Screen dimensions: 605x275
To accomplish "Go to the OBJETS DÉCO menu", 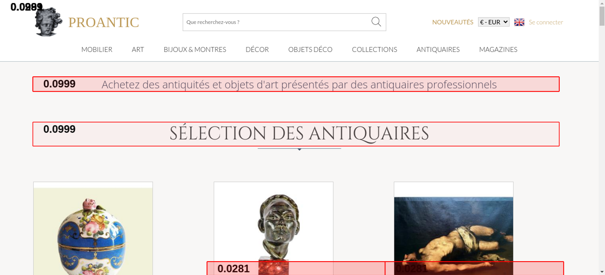I will click(x=310, y=49).
